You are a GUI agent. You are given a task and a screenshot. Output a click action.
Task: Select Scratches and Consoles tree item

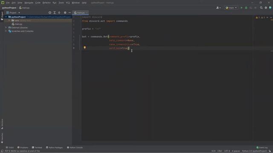pos(21,31)
